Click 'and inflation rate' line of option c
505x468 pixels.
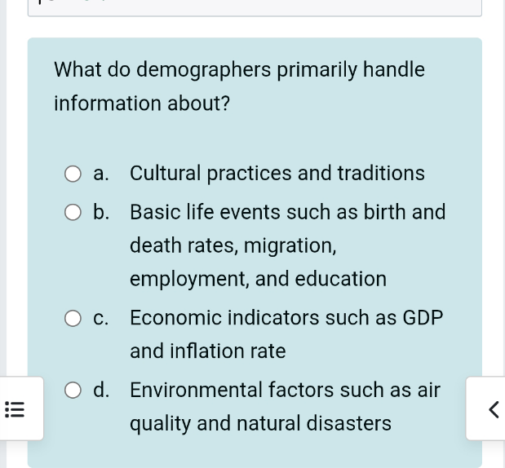[208, 351]
